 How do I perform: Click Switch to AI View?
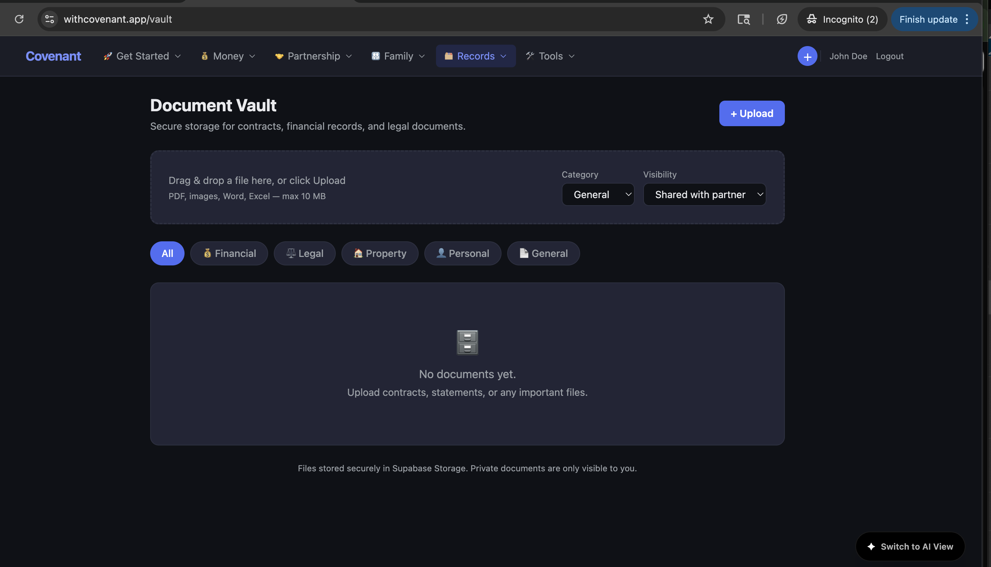pyautogui.click(x=910, y=546)
